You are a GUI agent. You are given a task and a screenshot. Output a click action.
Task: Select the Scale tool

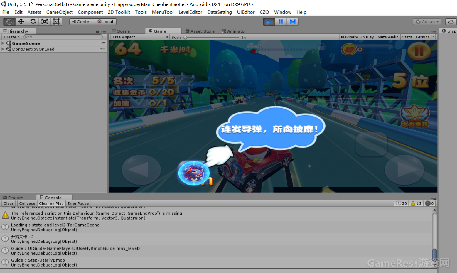pyautogui.click(x=45, y=22)
